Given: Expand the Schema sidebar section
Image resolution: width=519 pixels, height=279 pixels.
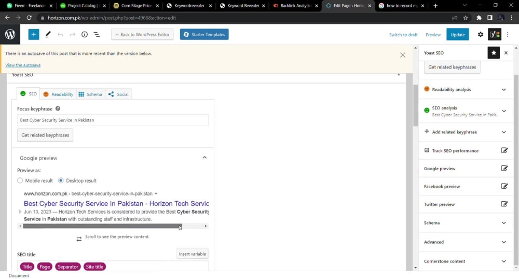Looking at the screenshot, I should [x=465, y=223].
